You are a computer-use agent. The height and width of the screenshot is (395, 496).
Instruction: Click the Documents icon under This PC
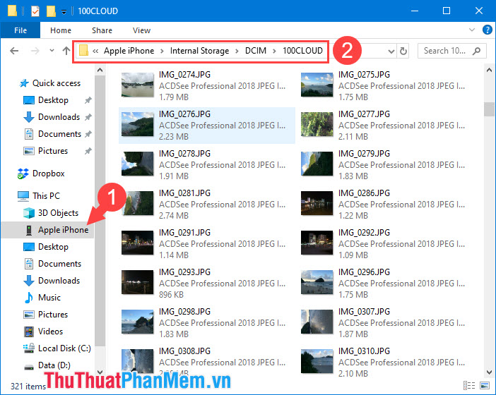[29, 264]
